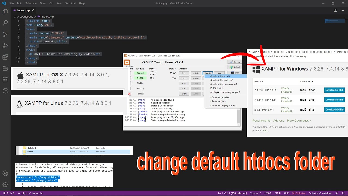Image resolution: width=348 pixels, height=196 pixels.
Task: Click the VS Code logo in title bar
Action: point(4,3)
